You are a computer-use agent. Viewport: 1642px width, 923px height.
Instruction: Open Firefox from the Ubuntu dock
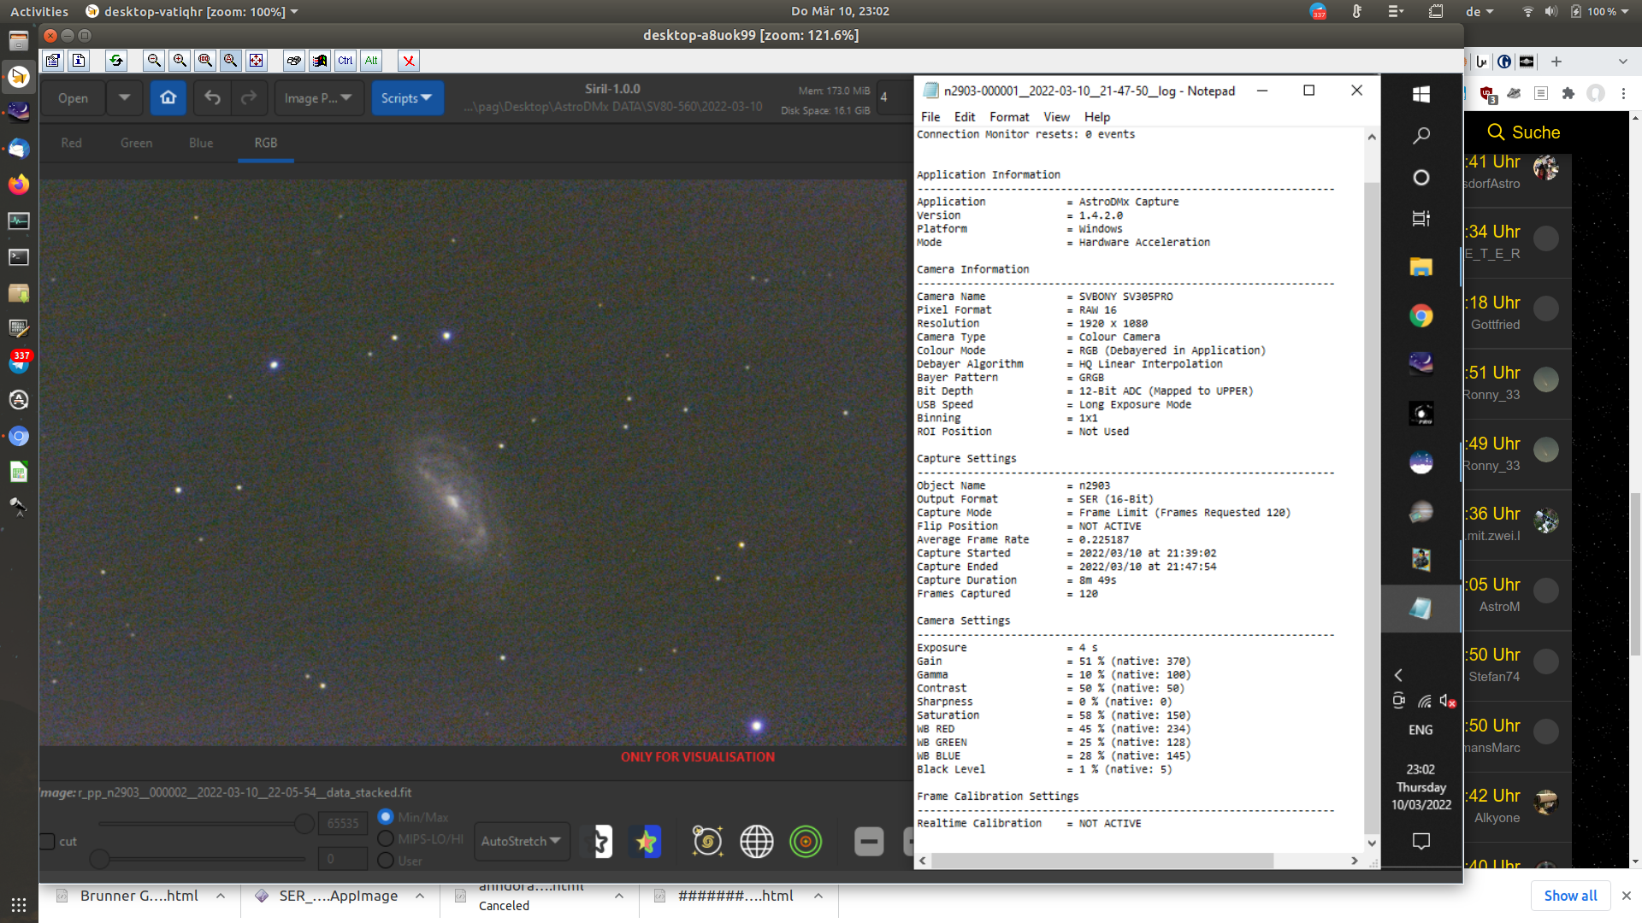click(19, 185)
